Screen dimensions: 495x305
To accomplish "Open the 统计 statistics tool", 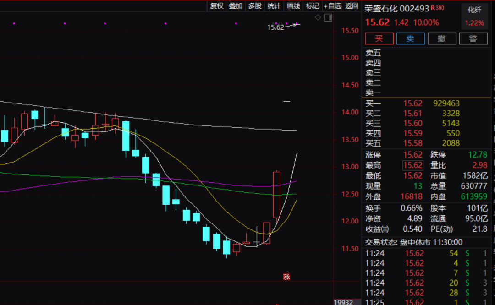I will pos(274,5).
